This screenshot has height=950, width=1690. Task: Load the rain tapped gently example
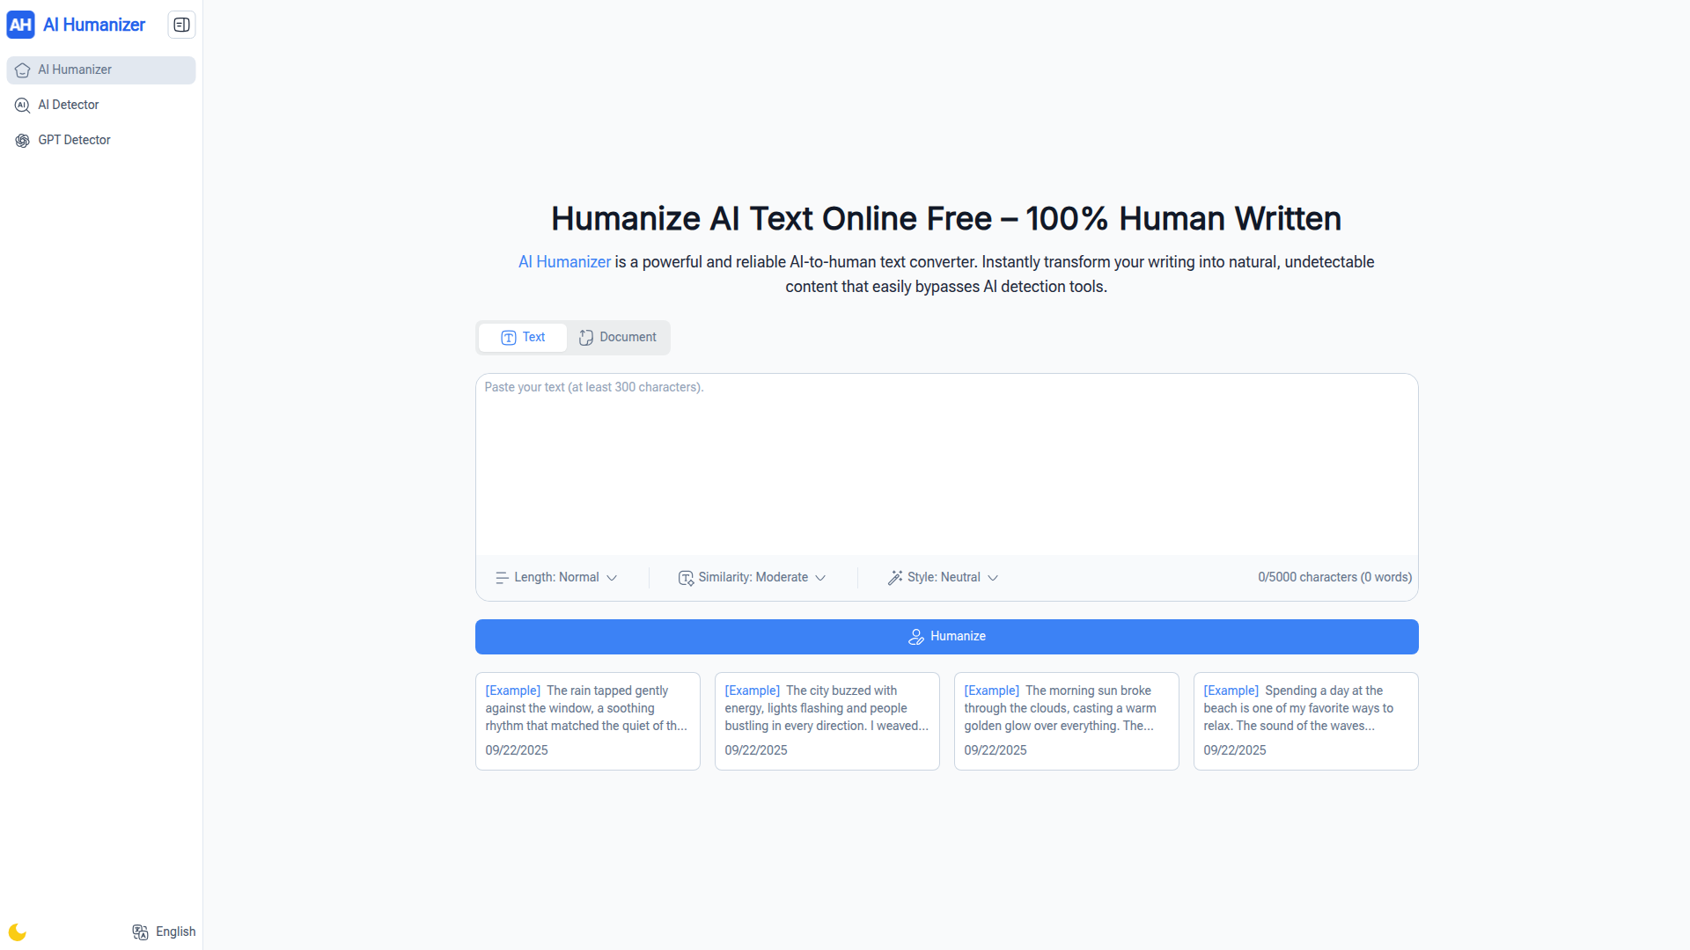pos(587,721)
